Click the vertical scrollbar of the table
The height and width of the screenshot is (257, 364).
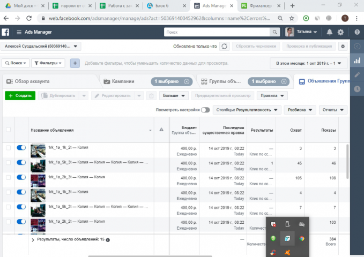click(347, 162)
